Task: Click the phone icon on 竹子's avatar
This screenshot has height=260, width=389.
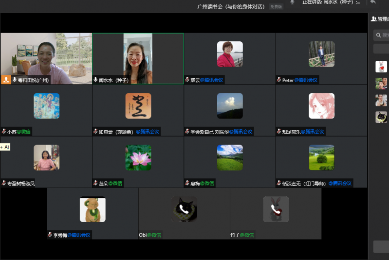Action: tap(276, 209)
